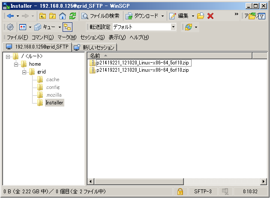Viewport: 270px width, 198px height.
Task: Click the zip icon of 5of10 file
Action: click(x=93, y=63)
